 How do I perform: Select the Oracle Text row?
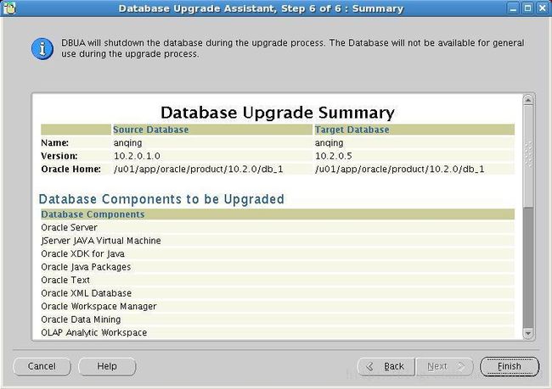[278, 280]
